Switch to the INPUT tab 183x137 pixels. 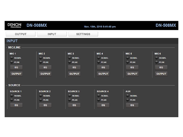click(52, 34)
